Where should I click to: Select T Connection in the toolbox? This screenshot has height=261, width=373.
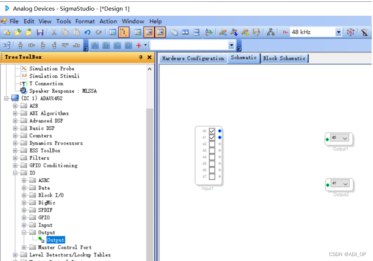(46, 84)
